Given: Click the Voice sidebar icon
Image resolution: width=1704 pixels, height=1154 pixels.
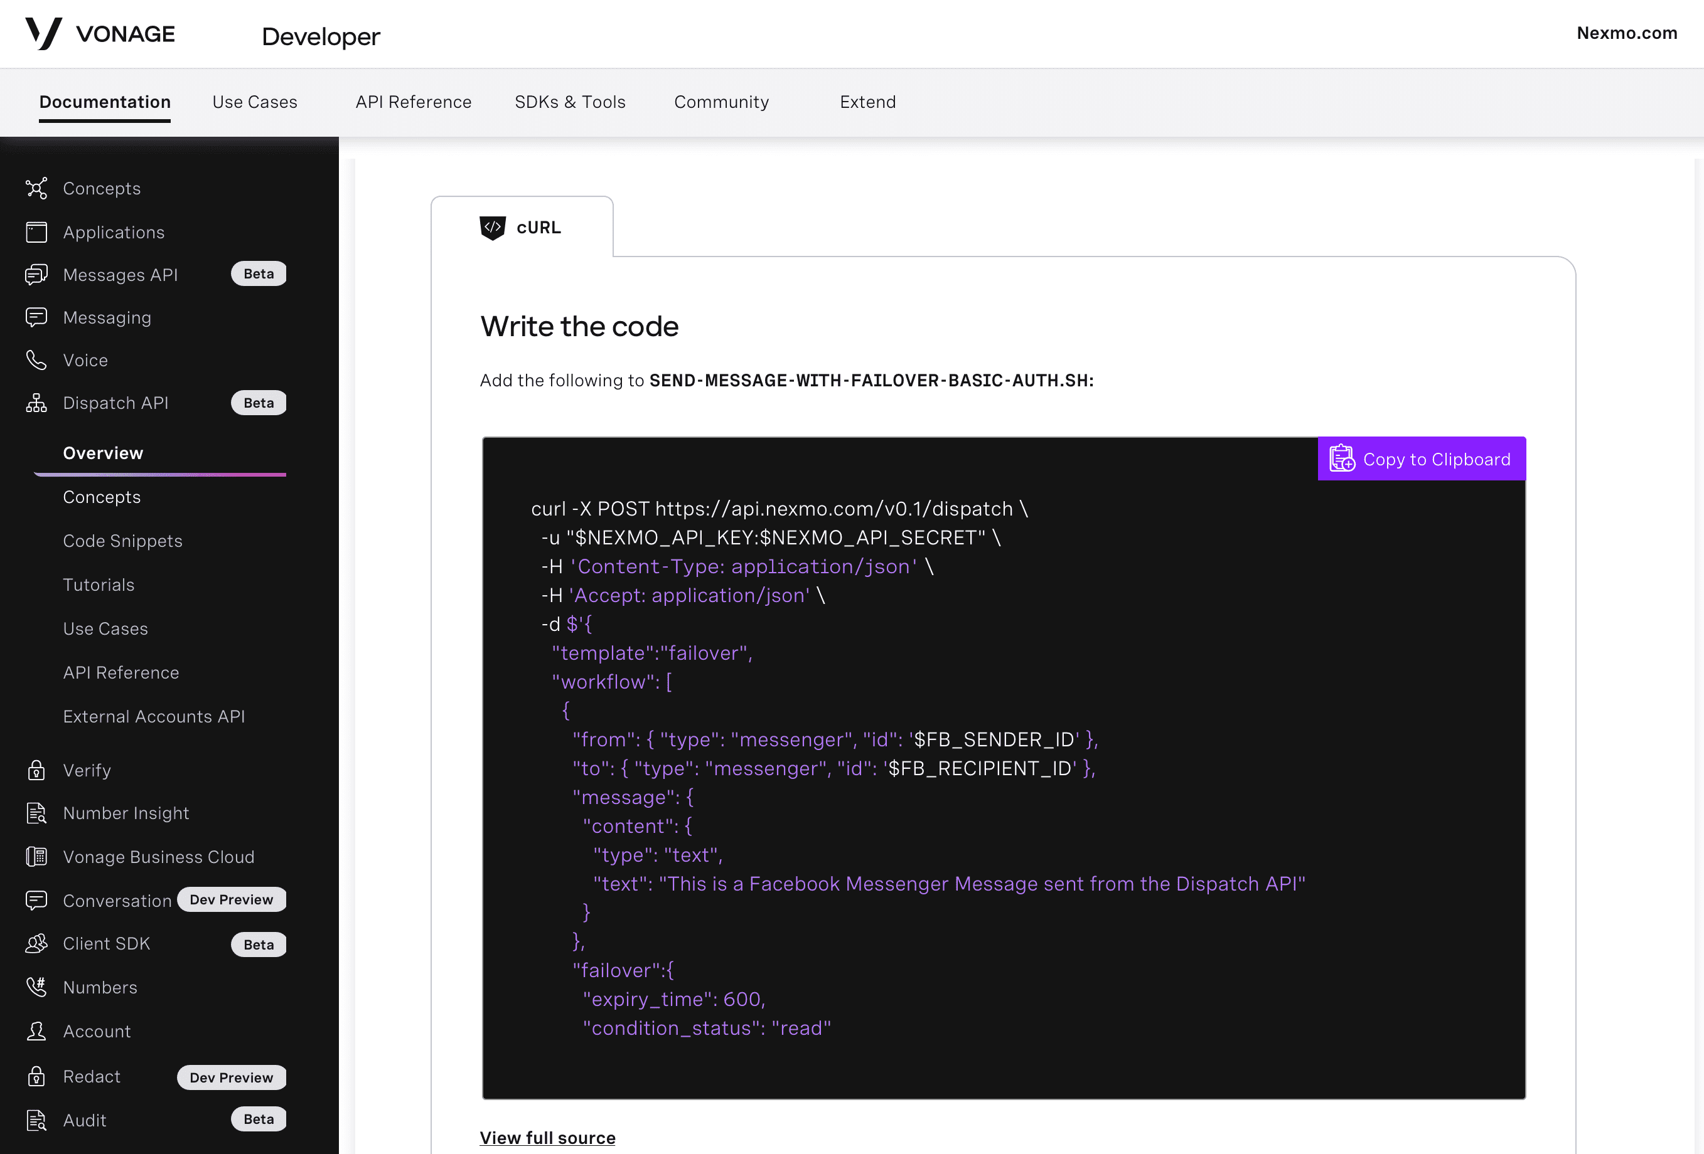Looking at the screenshot, I should [38, 361].
